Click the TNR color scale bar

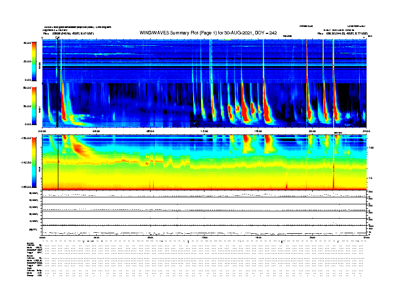tap(34, 162)
